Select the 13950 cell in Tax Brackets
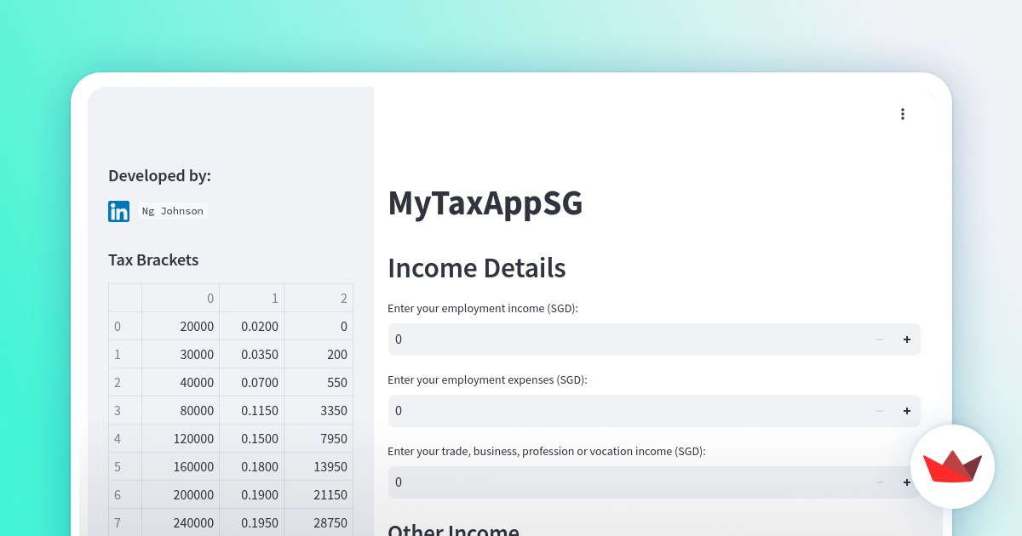1022x536 pixels. [319, 467]
